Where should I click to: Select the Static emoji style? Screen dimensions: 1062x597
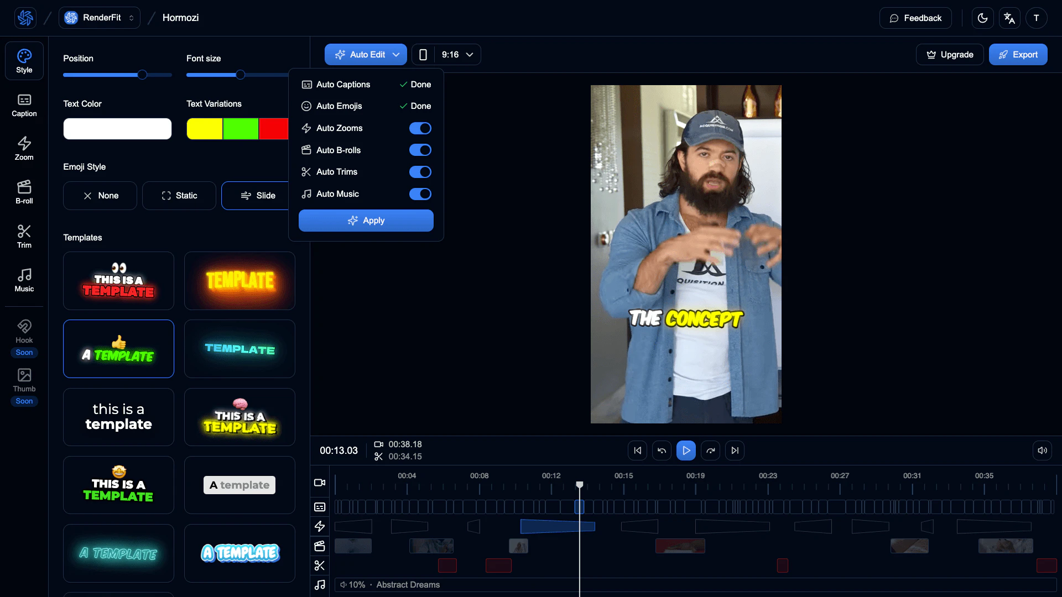click(x=179, y=195)
